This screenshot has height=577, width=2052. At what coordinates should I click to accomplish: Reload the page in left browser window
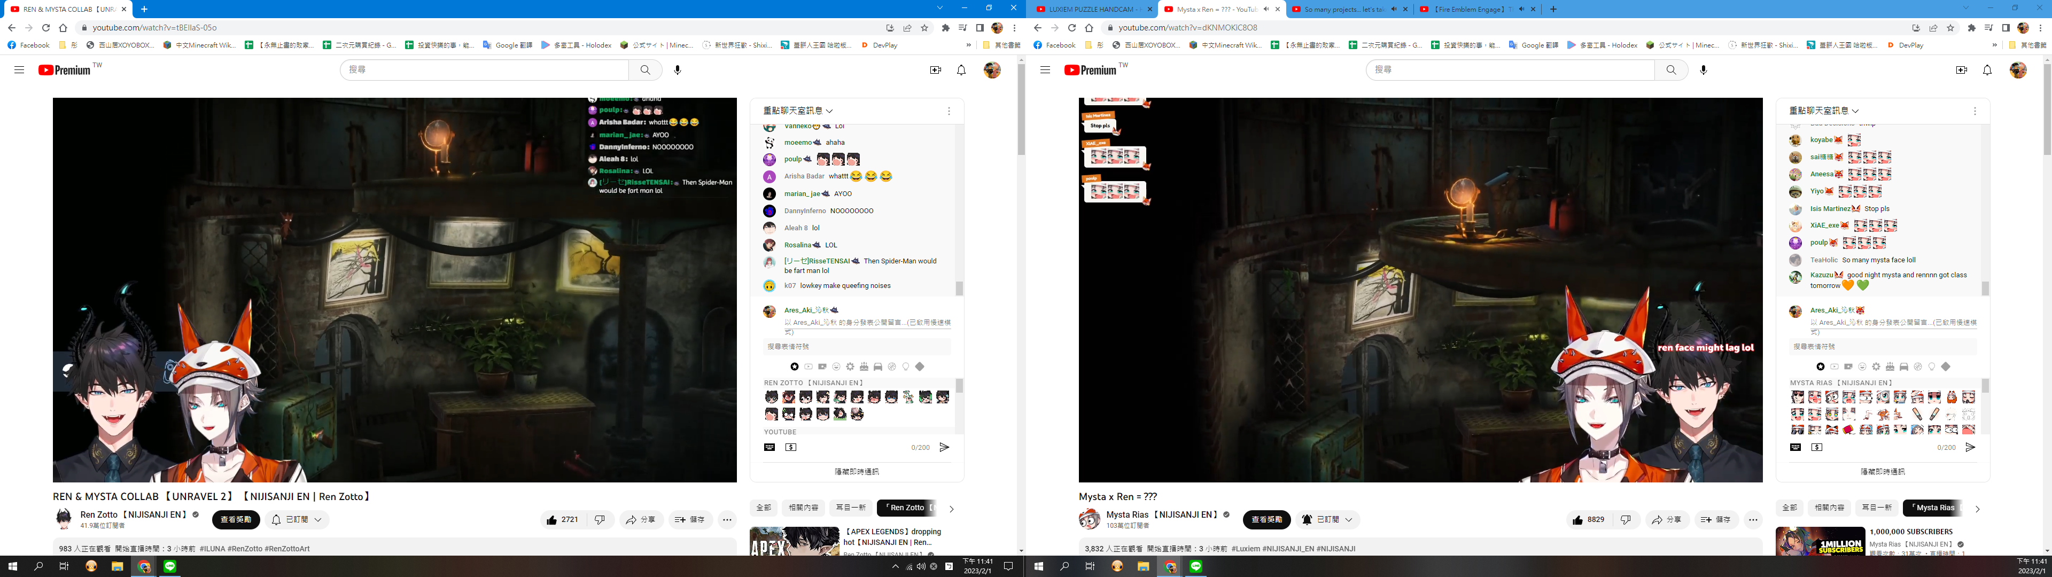click(x=45, y=28)
